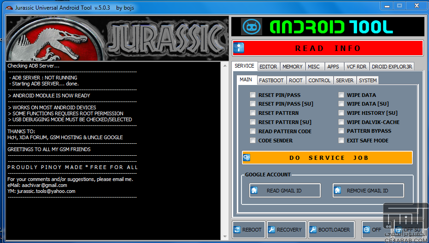Check the EXIT SAFE MODE option
The width and height of the screenshot is (429, 243).
(341, 141)
